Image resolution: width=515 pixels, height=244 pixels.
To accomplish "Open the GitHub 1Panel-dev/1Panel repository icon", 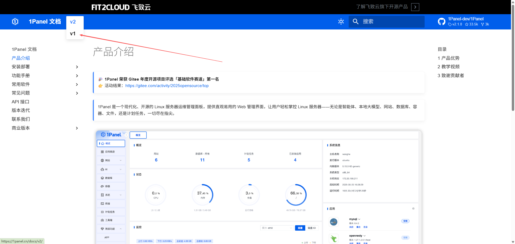I will pos(442,22).
